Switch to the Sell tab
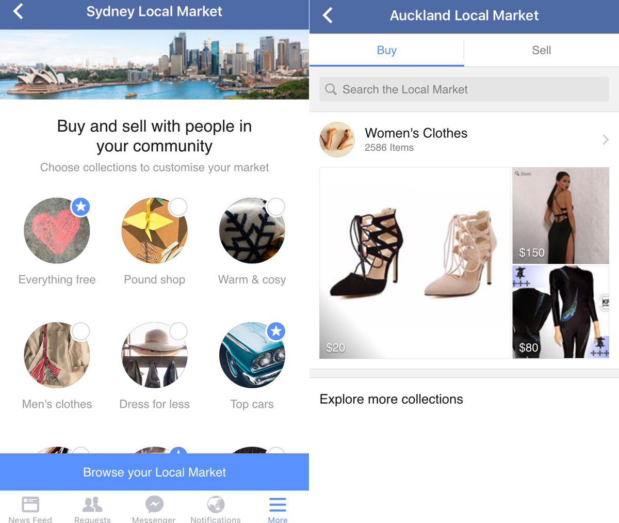This screenshot has width=619, height=523. [x=542, y=50]
